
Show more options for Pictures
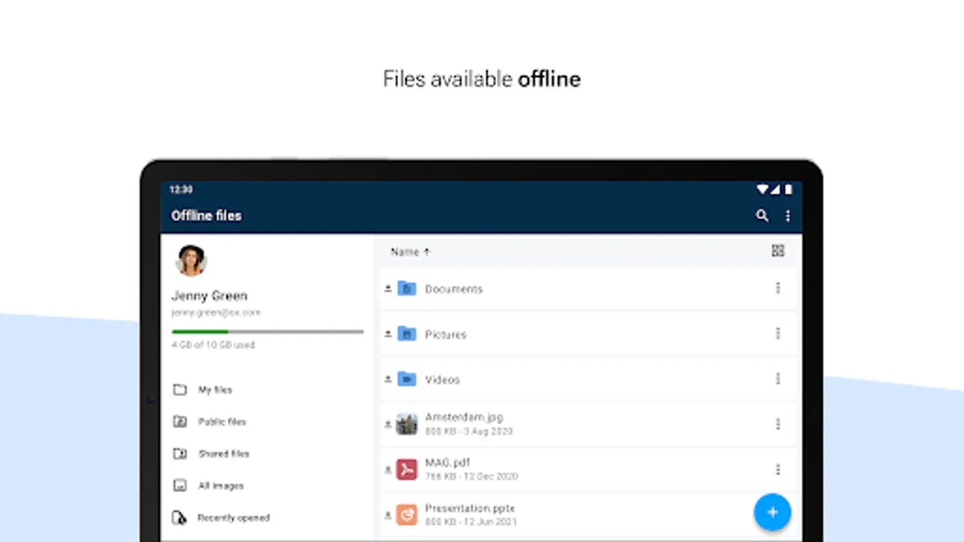point(778,334)
